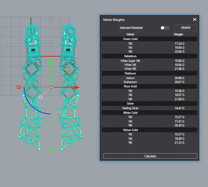Select the Palladium group header
The width and height of the screenshot is (208, 187).
[x=130, y=56]
